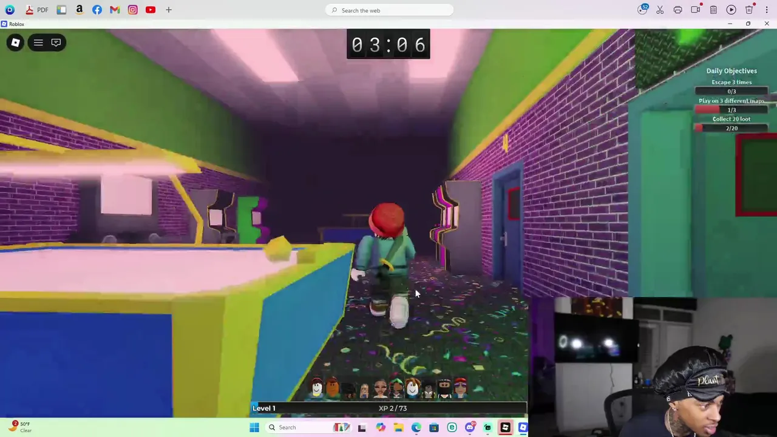
Task: Open the Windows Start menu
Action: pos(254,427)
